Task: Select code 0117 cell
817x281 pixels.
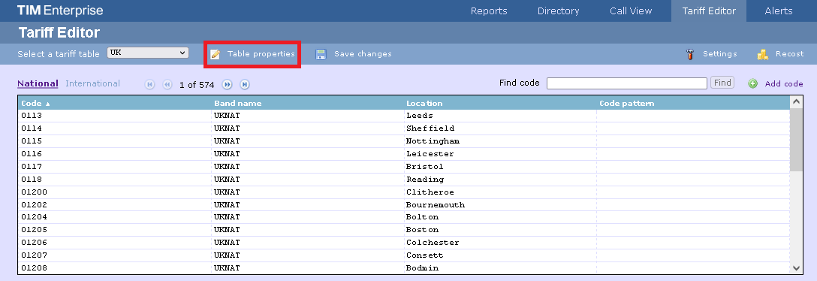Action: click(x=115, y=167)
